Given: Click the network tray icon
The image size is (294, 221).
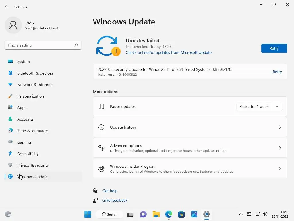Looking at the screenshot, I should pyautogui.click(x=258, y=214).
